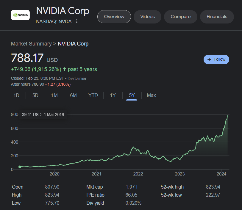Open the Compare tab
Viewport: 242px width, 210px height.
(x=181, y=17)
